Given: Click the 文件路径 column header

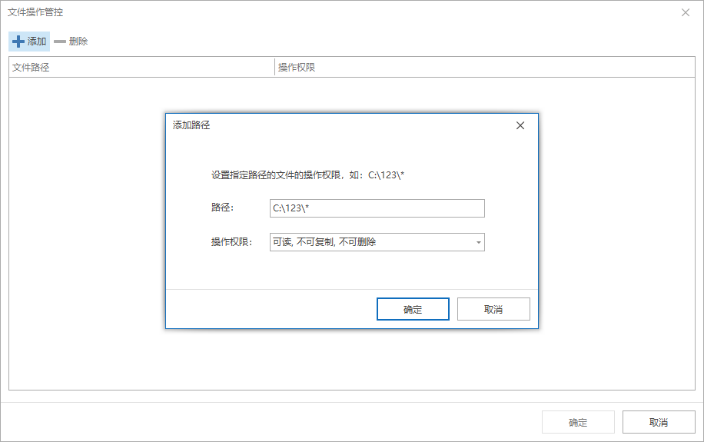Looking at the screenshot, I should coord(141,68).
